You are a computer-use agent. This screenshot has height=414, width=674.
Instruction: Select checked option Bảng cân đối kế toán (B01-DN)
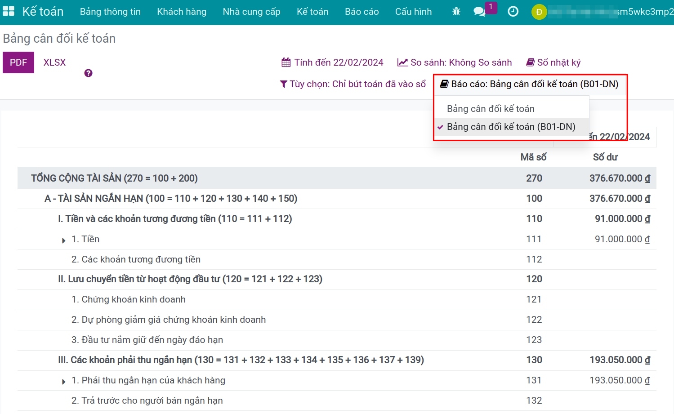point(511,127)
